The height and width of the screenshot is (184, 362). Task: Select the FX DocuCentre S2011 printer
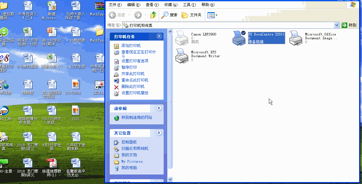click(259, 38)
